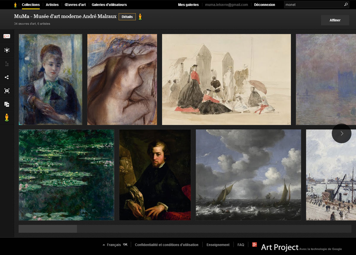Open the discover related artworks sidebar icon
The image size is (356, 255).
(x=7, y=50)
